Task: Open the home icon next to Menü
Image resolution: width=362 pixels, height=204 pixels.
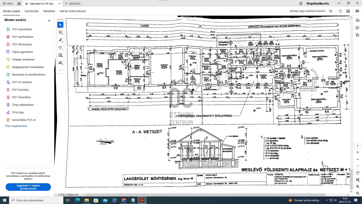Action: tap(19, 3)
